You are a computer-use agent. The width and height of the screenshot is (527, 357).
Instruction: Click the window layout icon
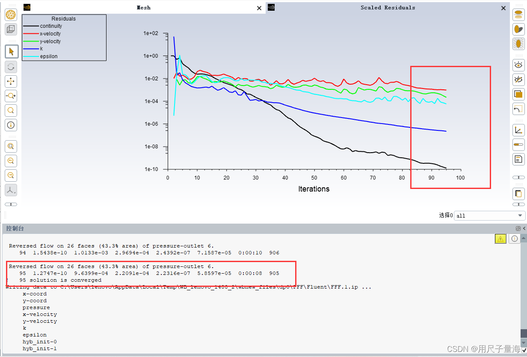click(x=518, y=194)
